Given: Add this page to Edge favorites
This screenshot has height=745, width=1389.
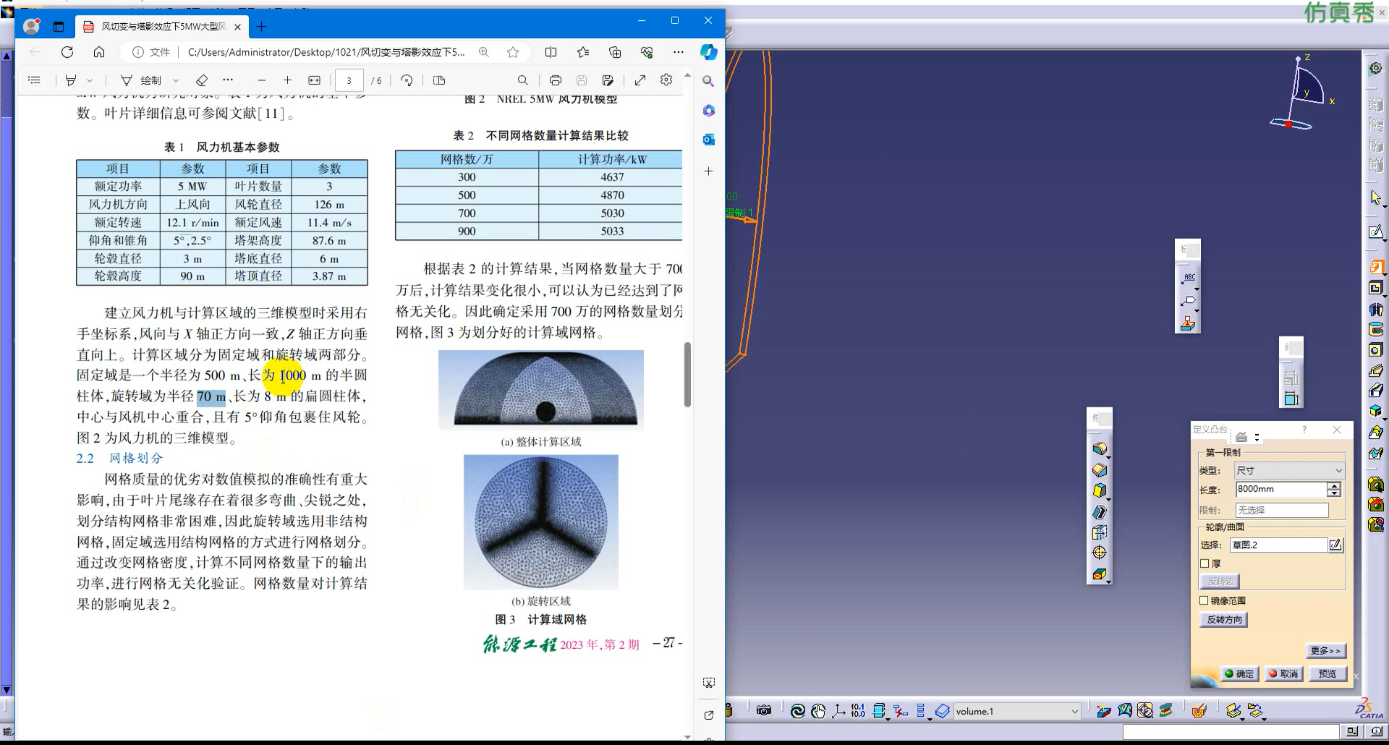Looking at the screenshot, I should 513,52.
